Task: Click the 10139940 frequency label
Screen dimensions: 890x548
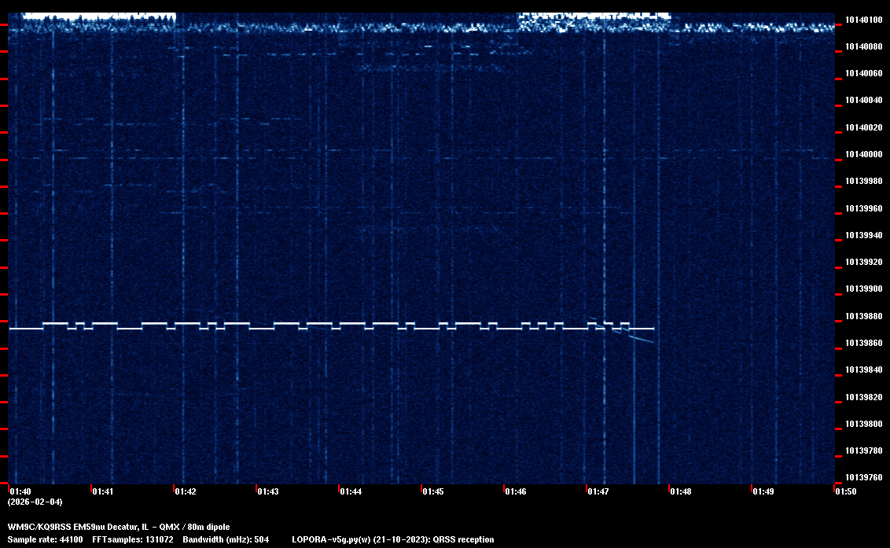Action: pos(862,235)
